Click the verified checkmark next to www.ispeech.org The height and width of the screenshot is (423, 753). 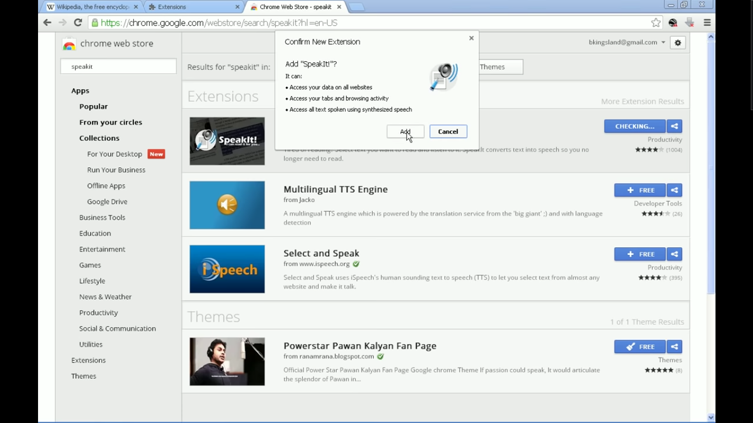(x=356, y=264)
